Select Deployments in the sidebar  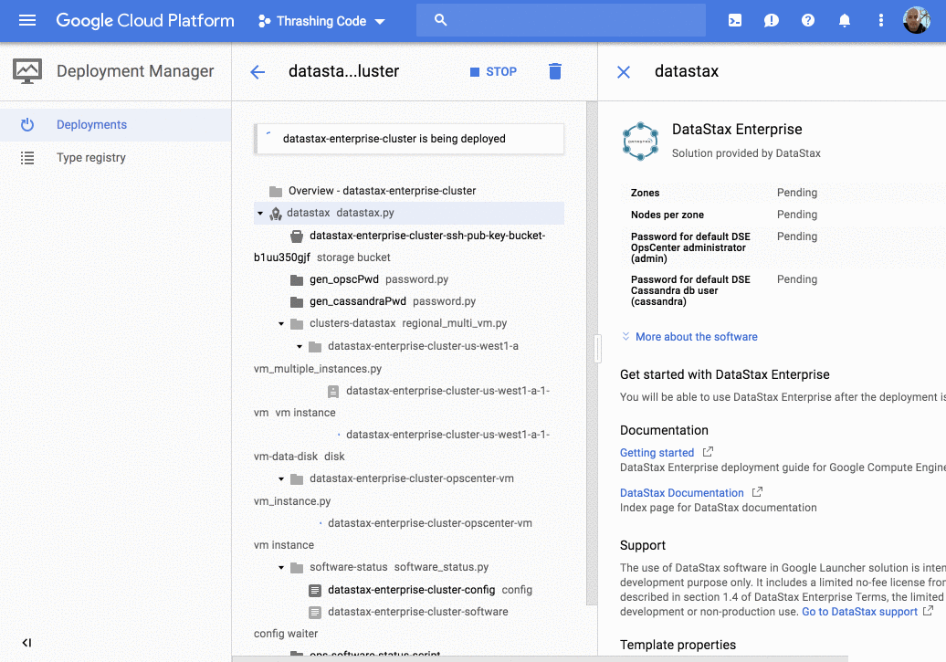[x=115, y=125]
